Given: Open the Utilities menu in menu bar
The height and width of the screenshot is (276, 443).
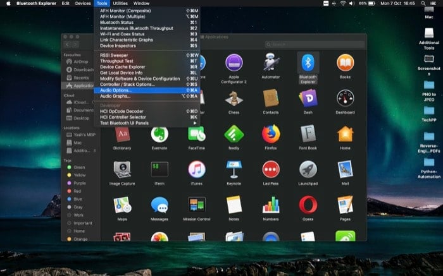Looking at the screenshot, I should (120, 3).
